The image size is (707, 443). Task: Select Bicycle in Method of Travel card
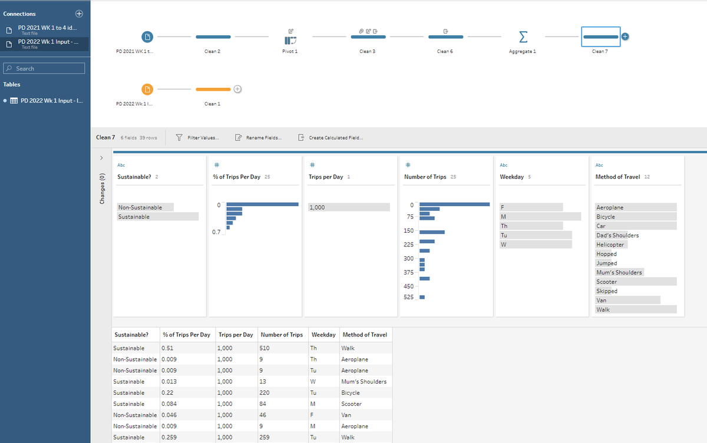pos(636,217)
